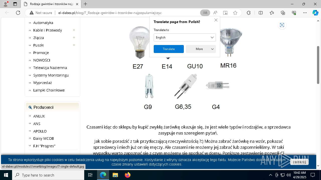Click the taskbar clock and date
The width and height of the screenshot is (321, 180).
300,175
